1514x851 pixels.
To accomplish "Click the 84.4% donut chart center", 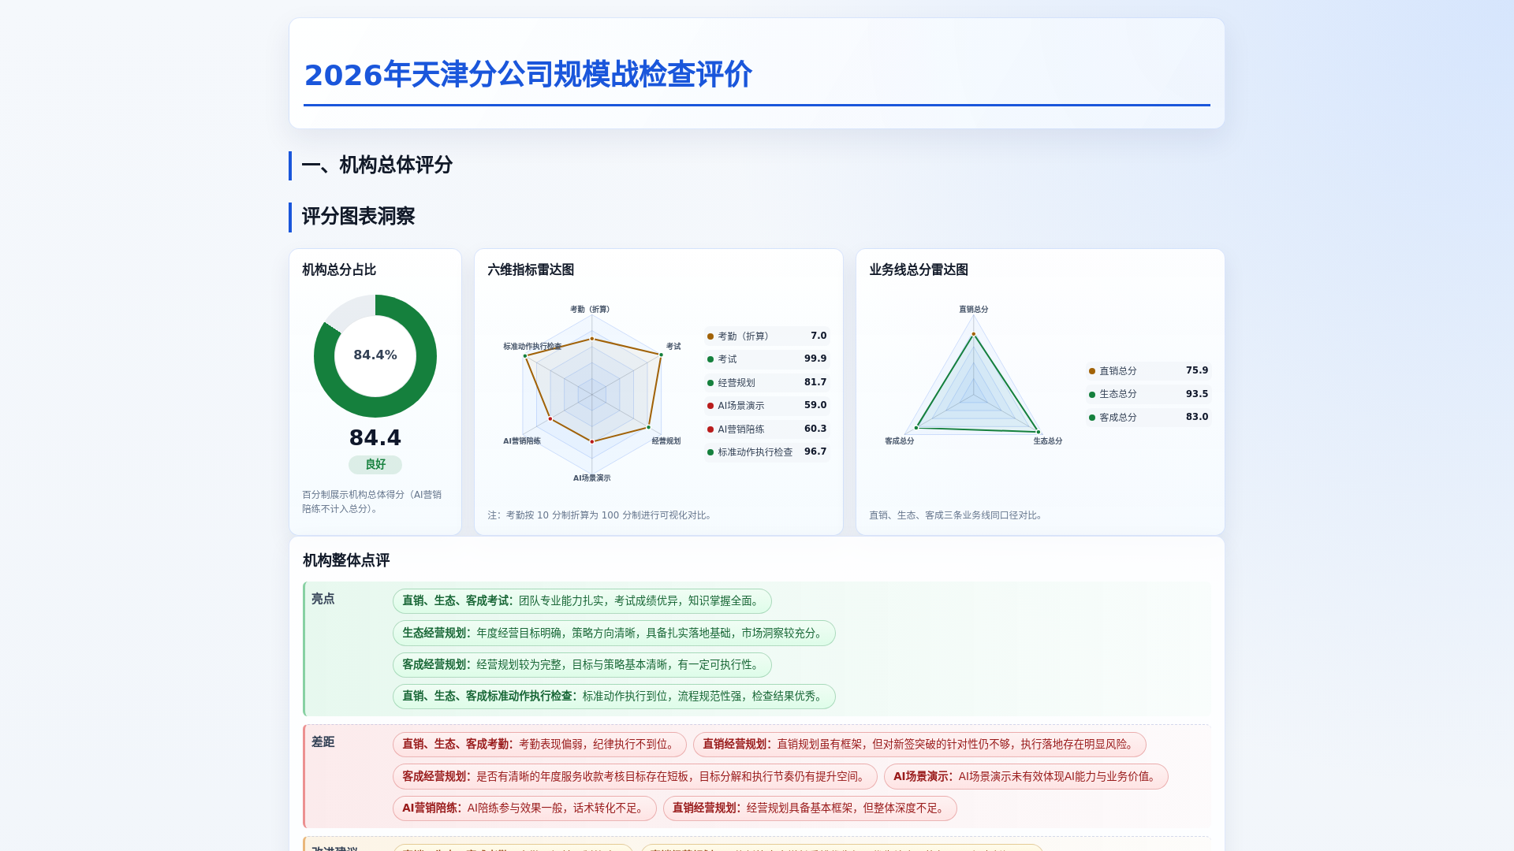I will (375, 355).
